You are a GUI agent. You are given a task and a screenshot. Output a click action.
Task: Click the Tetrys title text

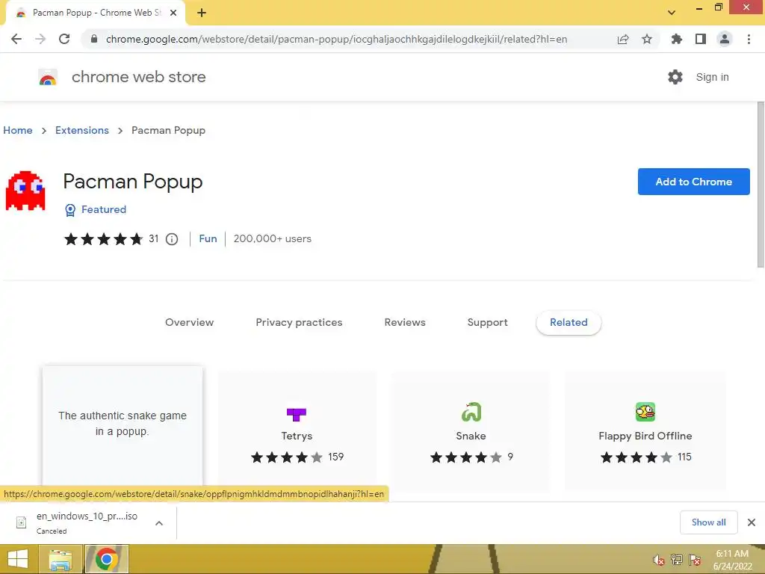[297, 436]
